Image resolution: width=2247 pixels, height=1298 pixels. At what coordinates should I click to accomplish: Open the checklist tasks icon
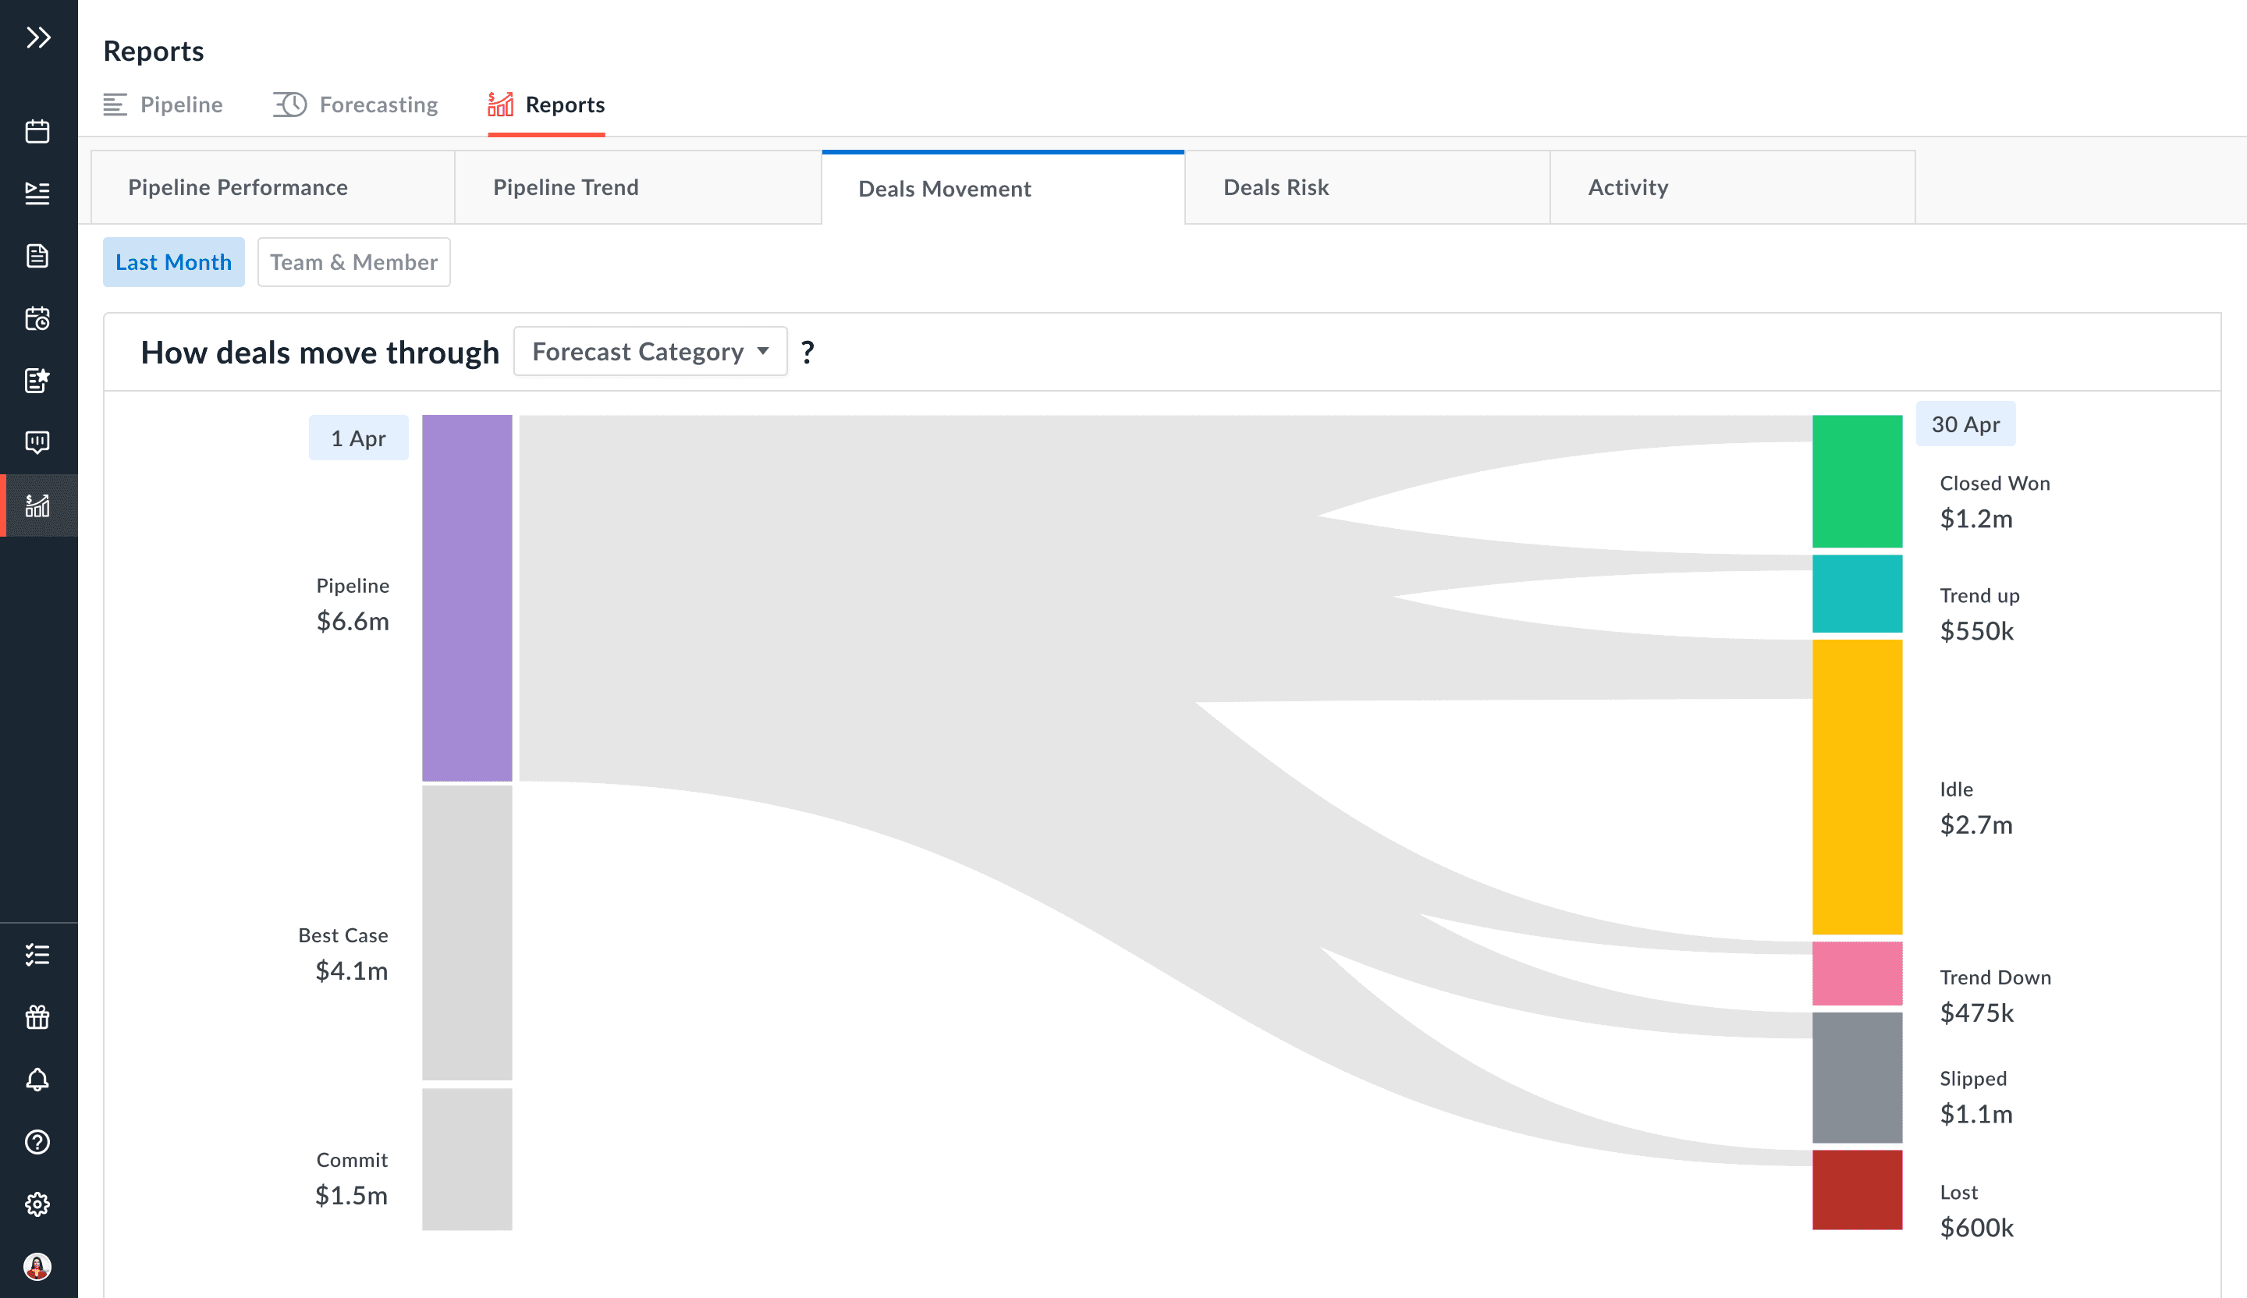click(37, 955)
